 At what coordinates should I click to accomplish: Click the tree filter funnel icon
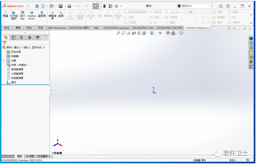pyautogui.click(x=5, y=43)
